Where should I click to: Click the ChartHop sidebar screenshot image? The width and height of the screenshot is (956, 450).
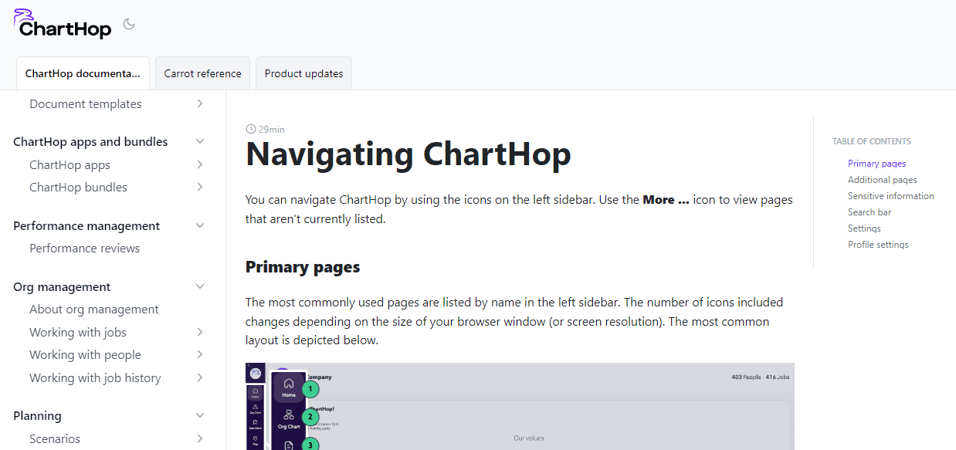(519, 406)
